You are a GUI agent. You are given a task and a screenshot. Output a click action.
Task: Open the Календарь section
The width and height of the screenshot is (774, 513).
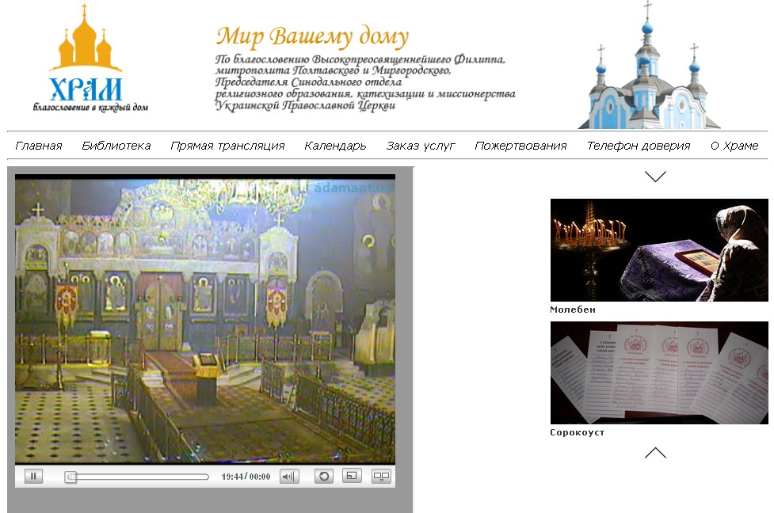click(x=335, y=146)
